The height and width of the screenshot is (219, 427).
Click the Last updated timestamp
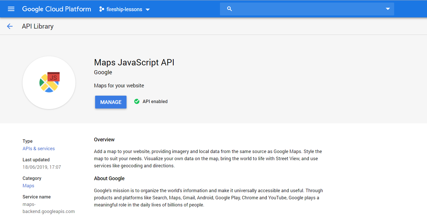point(42,167)
